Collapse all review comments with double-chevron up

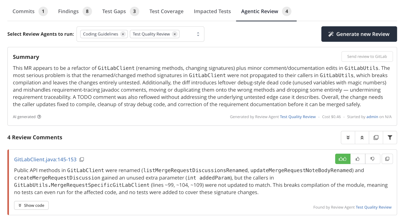(x=362, y=138)
